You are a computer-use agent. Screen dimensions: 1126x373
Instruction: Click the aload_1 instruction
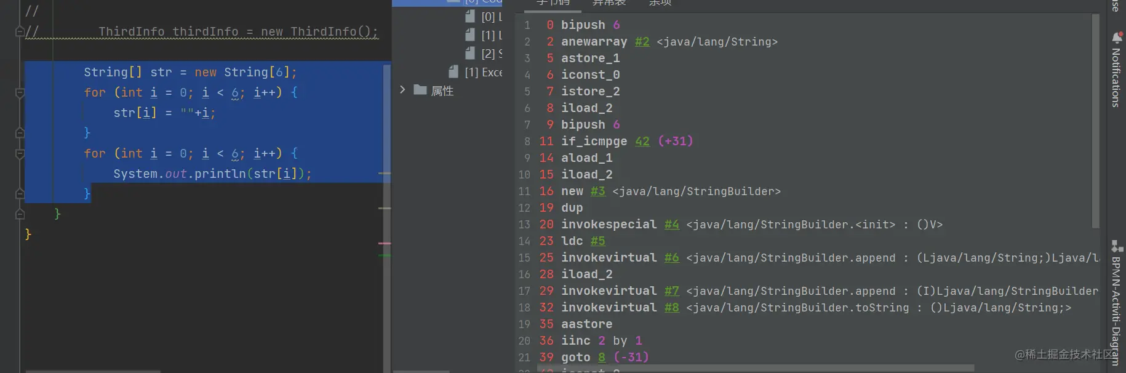click(x=586, y=158)
